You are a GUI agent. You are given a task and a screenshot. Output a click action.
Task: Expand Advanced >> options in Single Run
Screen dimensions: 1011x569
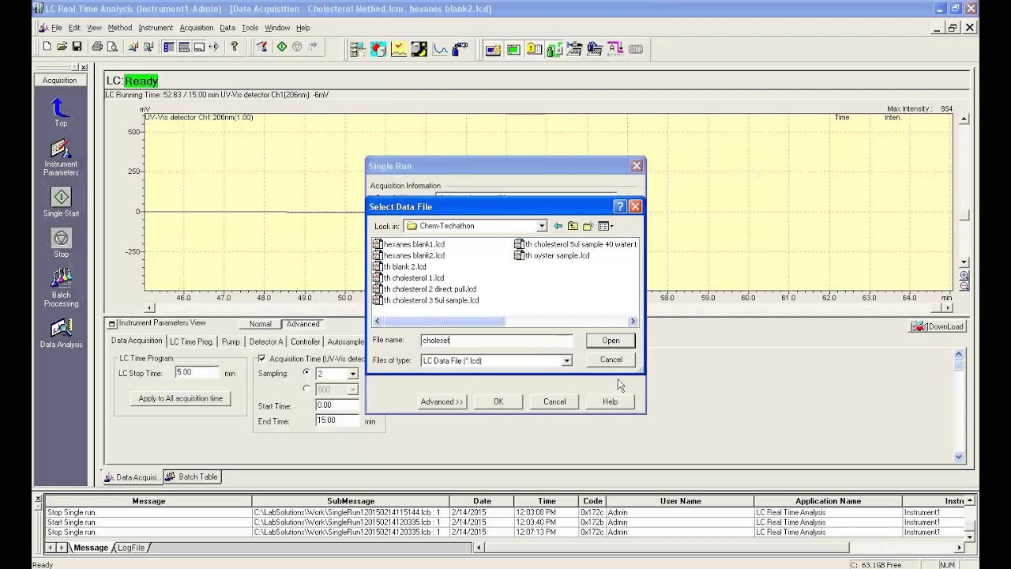coord(442,401)
